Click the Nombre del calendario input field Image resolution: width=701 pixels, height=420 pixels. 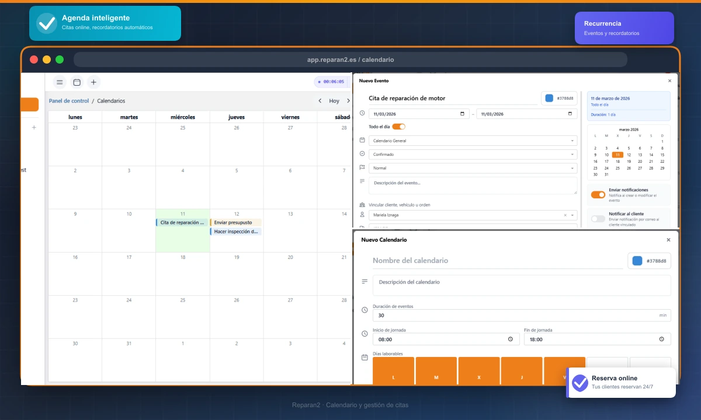pyautogui.click(x=497, y=261)
